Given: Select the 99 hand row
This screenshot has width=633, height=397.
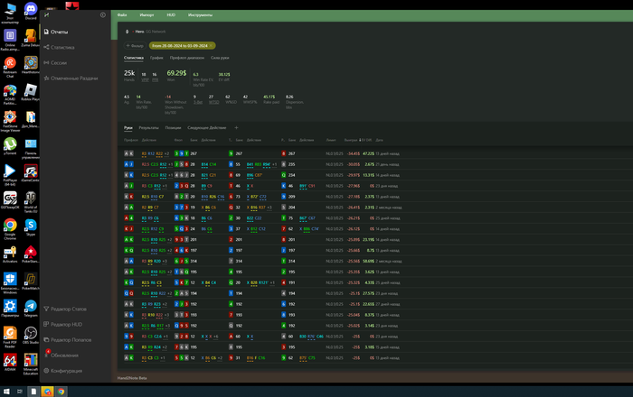Looking at the screenshot, I should 376,337.
